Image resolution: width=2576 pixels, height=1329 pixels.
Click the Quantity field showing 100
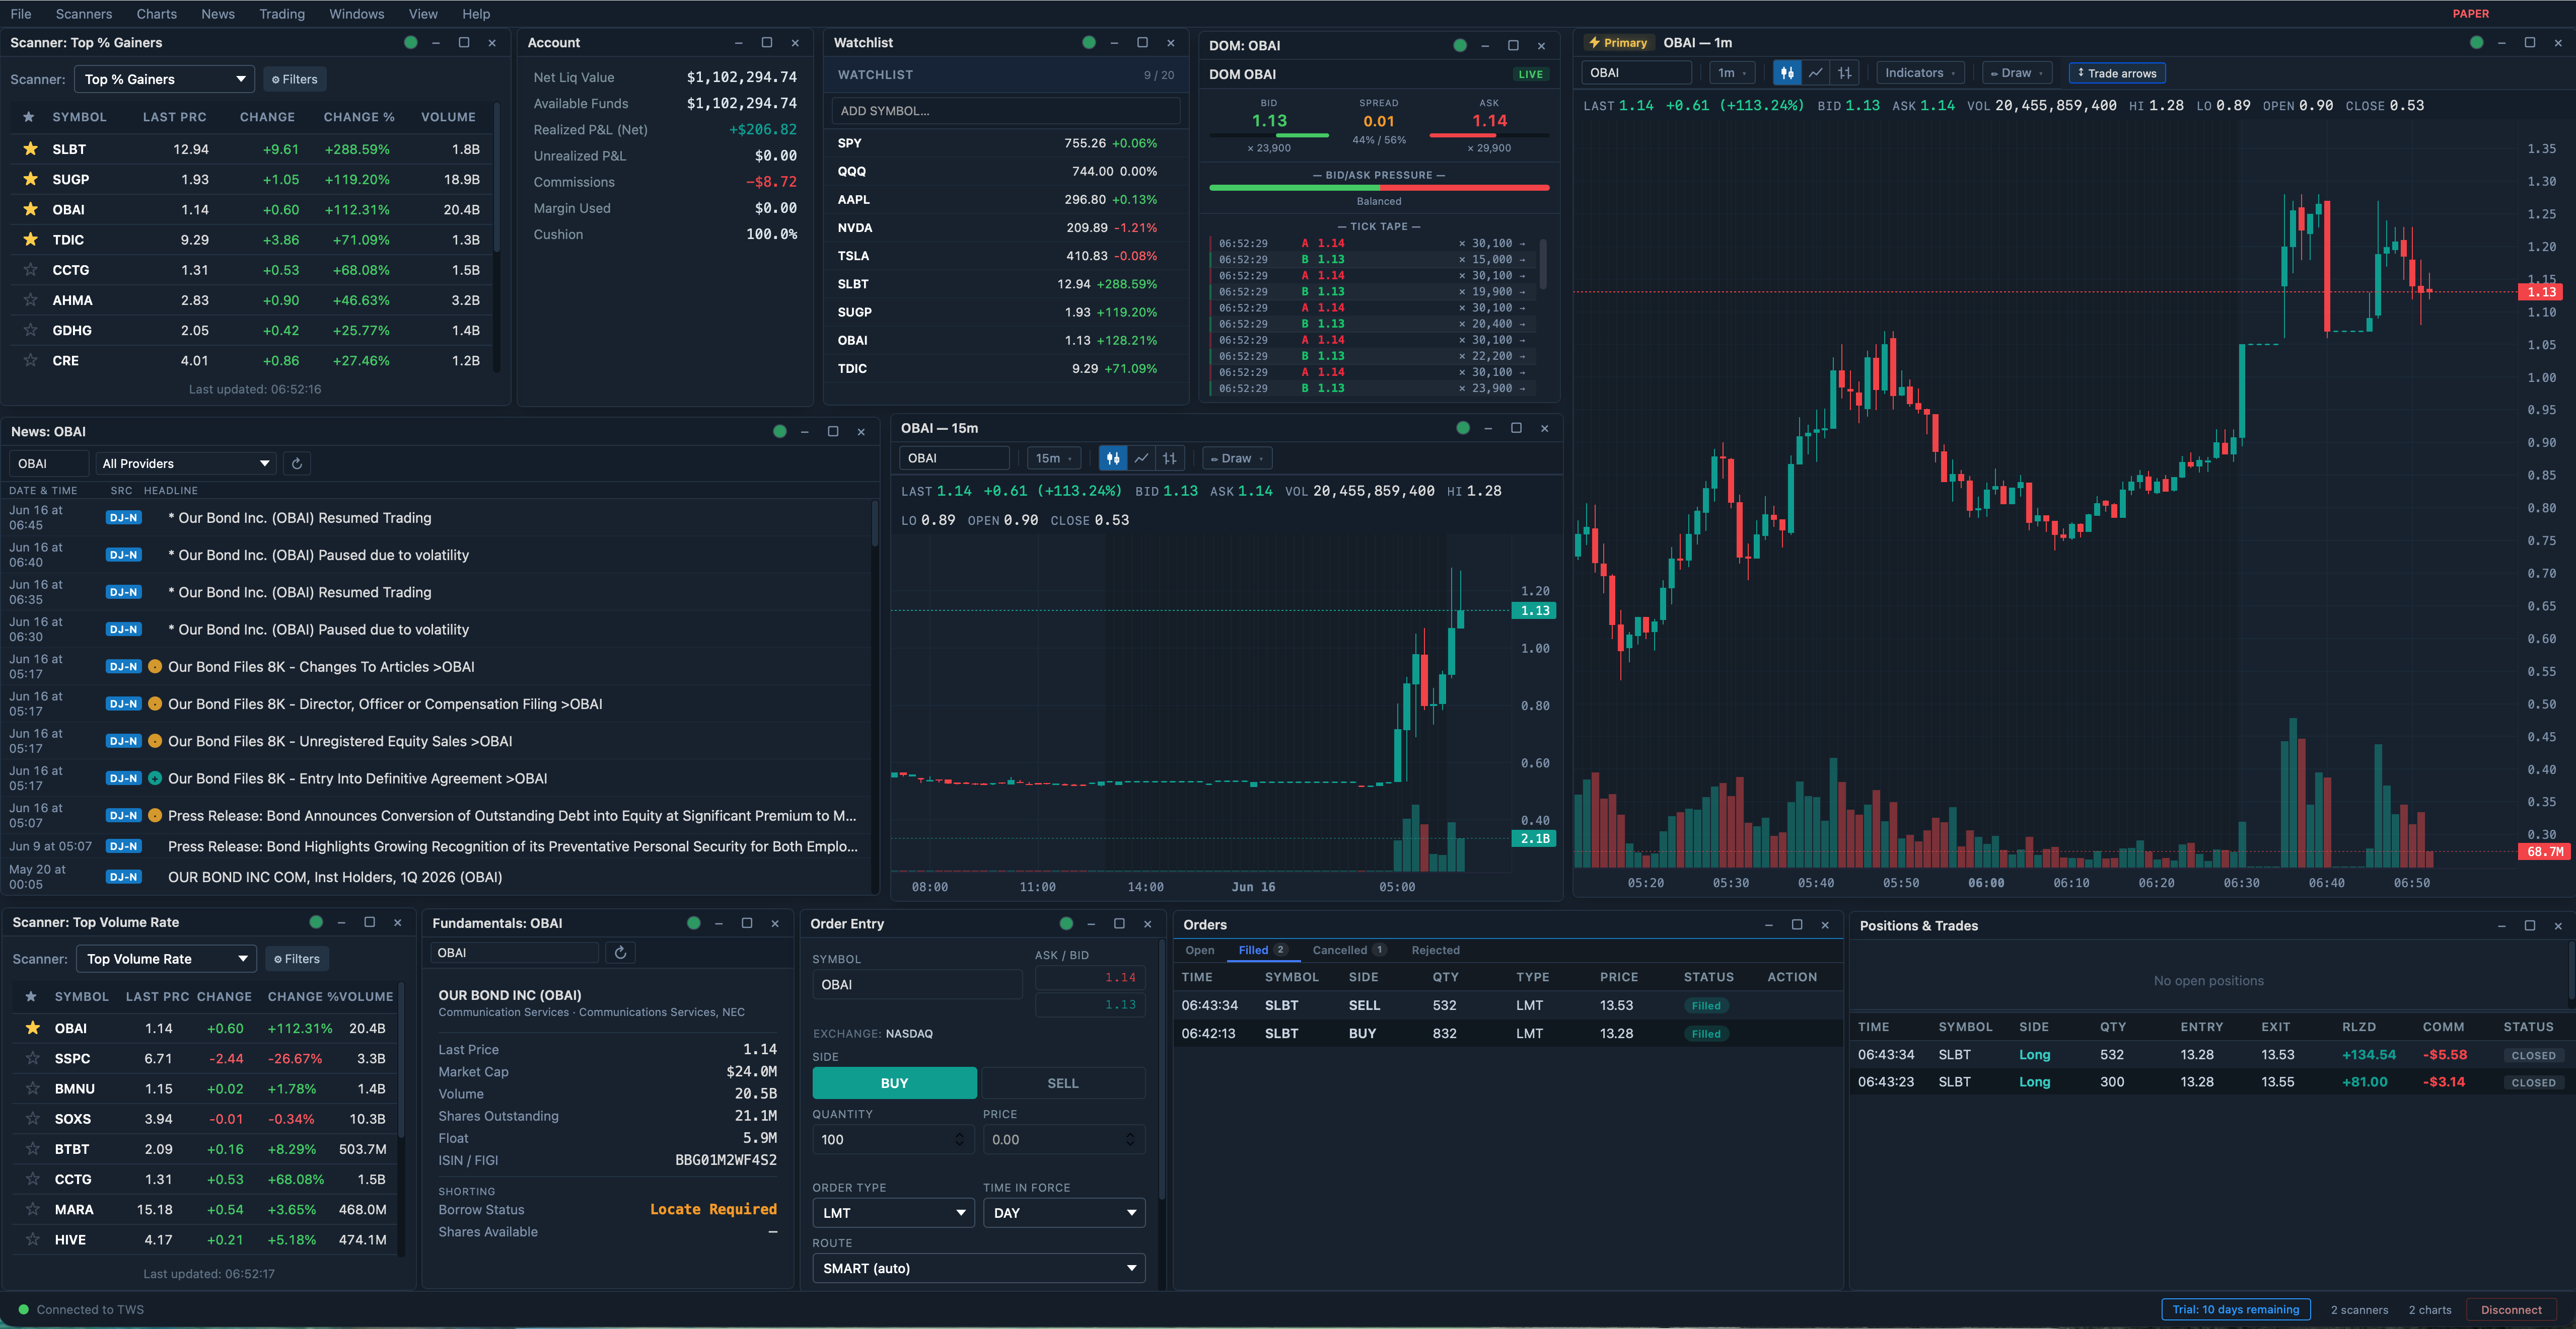[x=893, y=1139]
